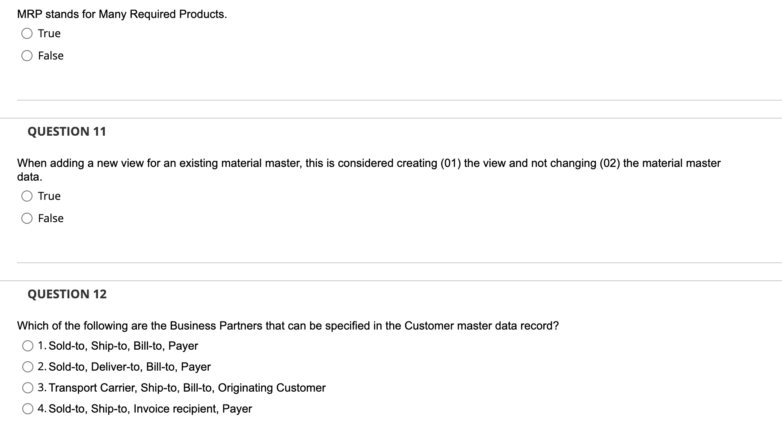Click 'Sold-to, Ship-to, Bill-to, Payer' answer text
Viewport: 782px width, 422px height.
point(123,346)
